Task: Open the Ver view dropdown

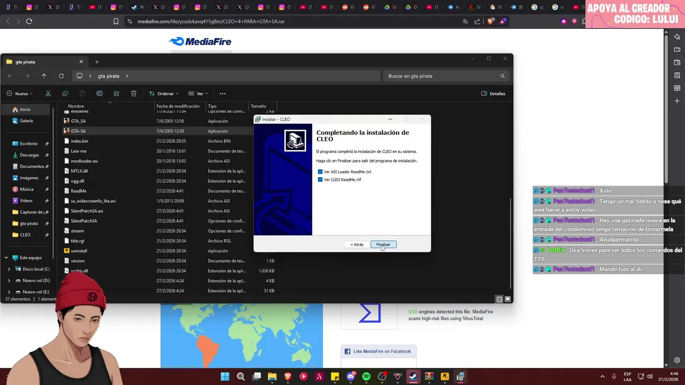Action: 198,94
